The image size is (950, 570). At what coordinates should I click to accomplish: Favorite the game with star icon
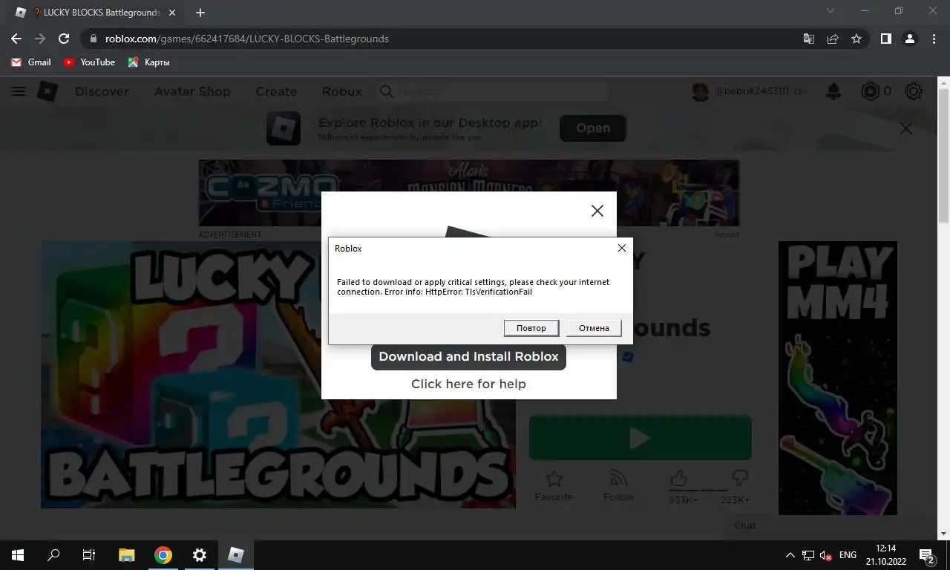[554, 484]
